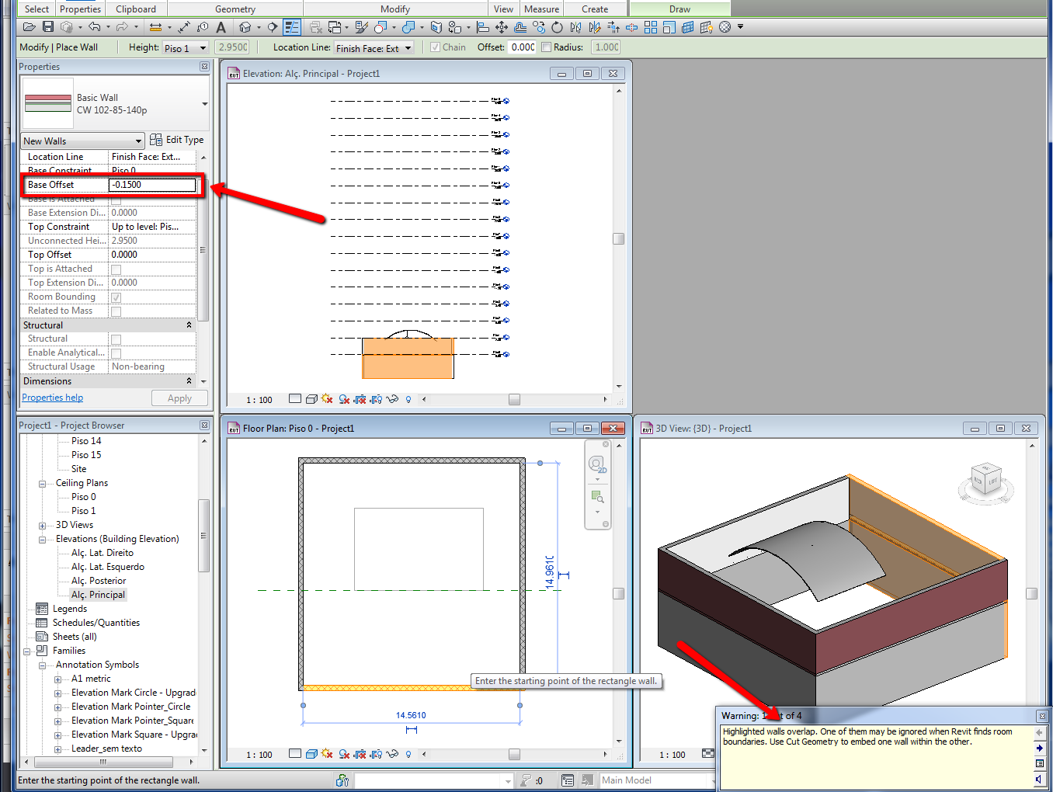Enable the Radius checkbox

click(547, 47)
